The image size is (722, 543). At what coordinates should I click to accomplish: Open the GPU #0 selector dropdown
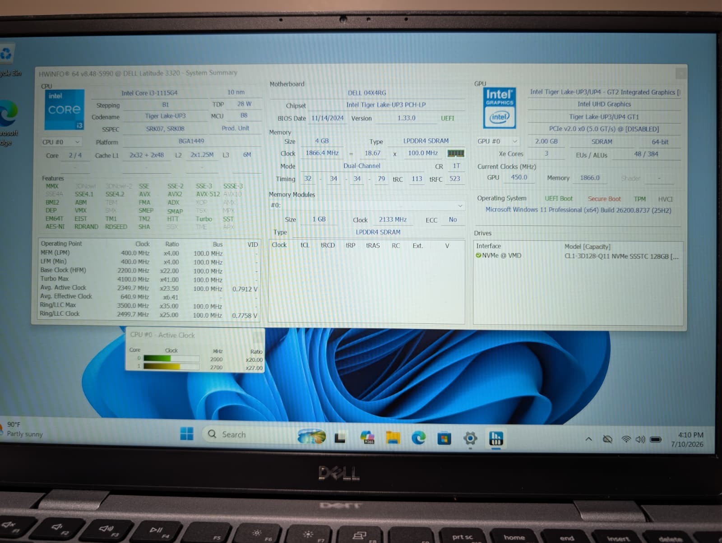498,141
